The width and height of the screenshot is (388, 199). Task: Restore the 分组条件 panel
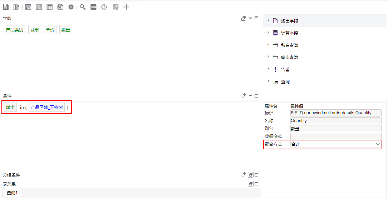(251, 175)
